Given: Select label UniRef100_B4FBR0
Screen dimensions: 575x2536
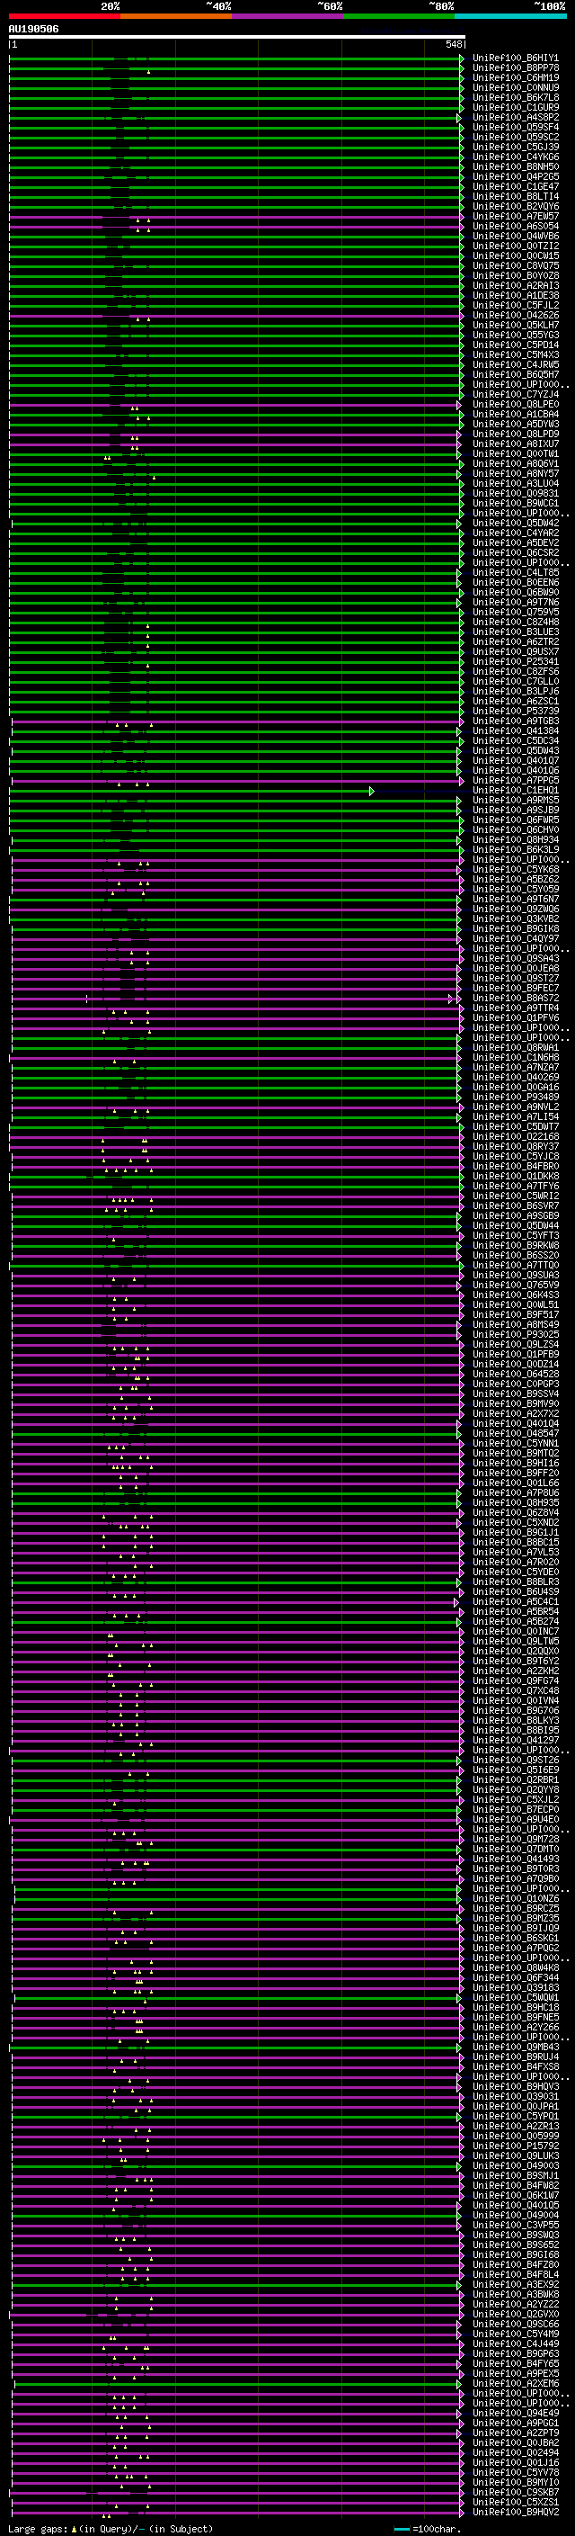Looking at the screenshot, I should (x=515, y=1167).
